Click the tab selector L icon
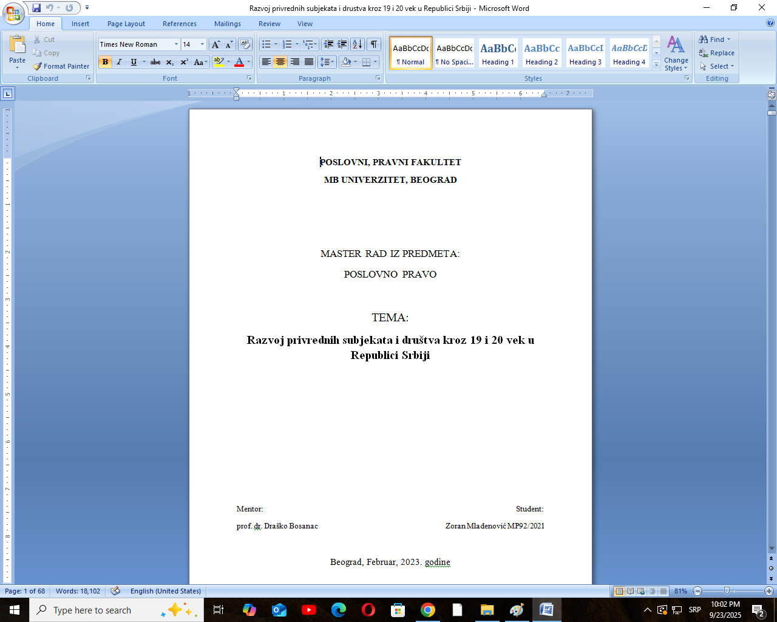Screen dimensions: 777x622 [7, 94]
